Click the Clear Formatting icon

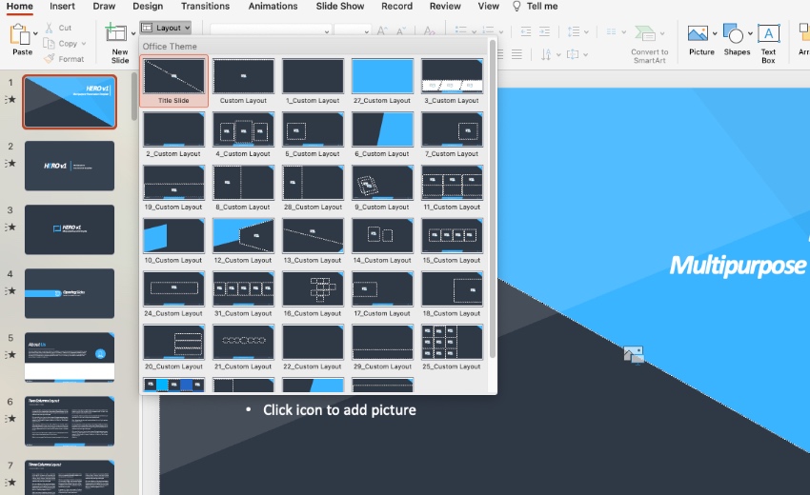pyautogui.click(x=429, y=31)
